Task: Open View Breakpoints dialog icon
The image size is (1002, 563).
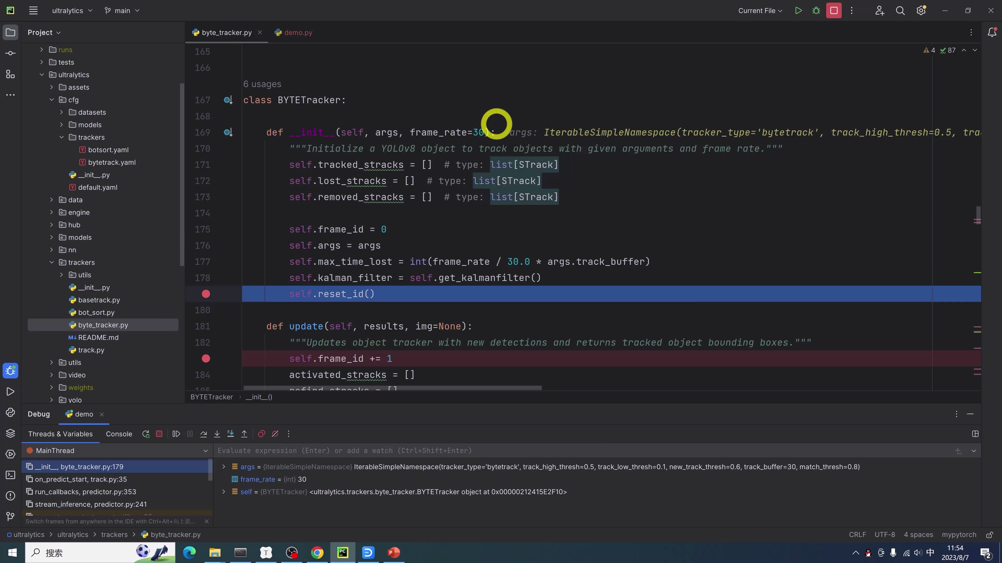Action: (261, 434)
